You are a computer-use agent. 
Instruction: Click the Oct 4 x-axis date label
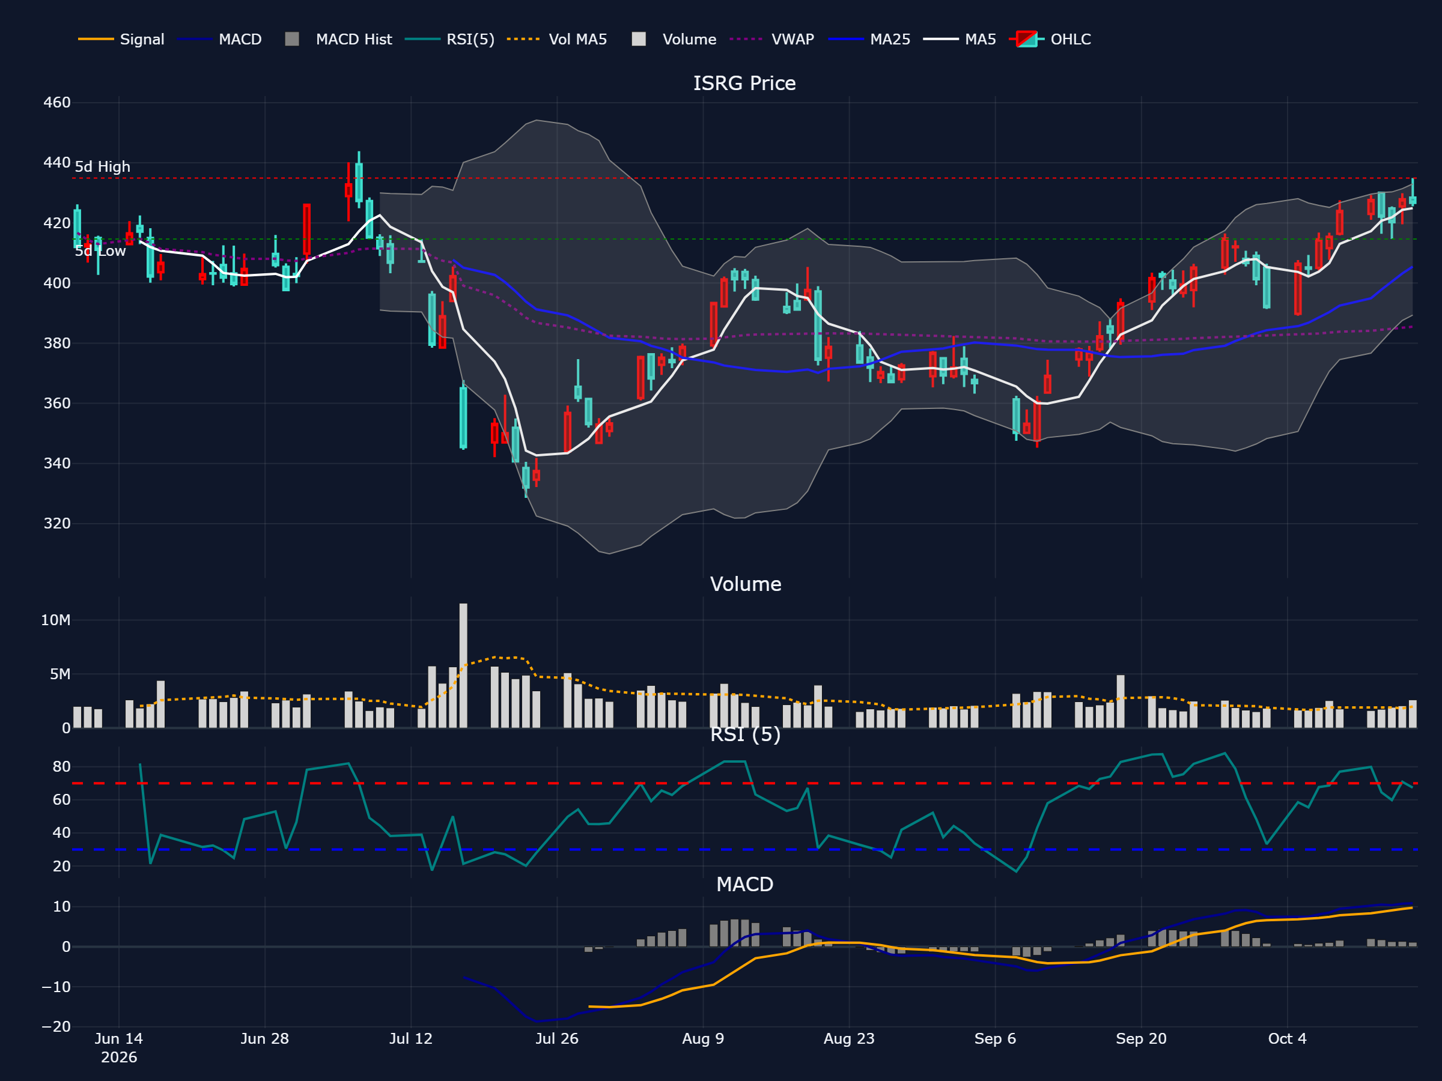pos(1287,1038)
